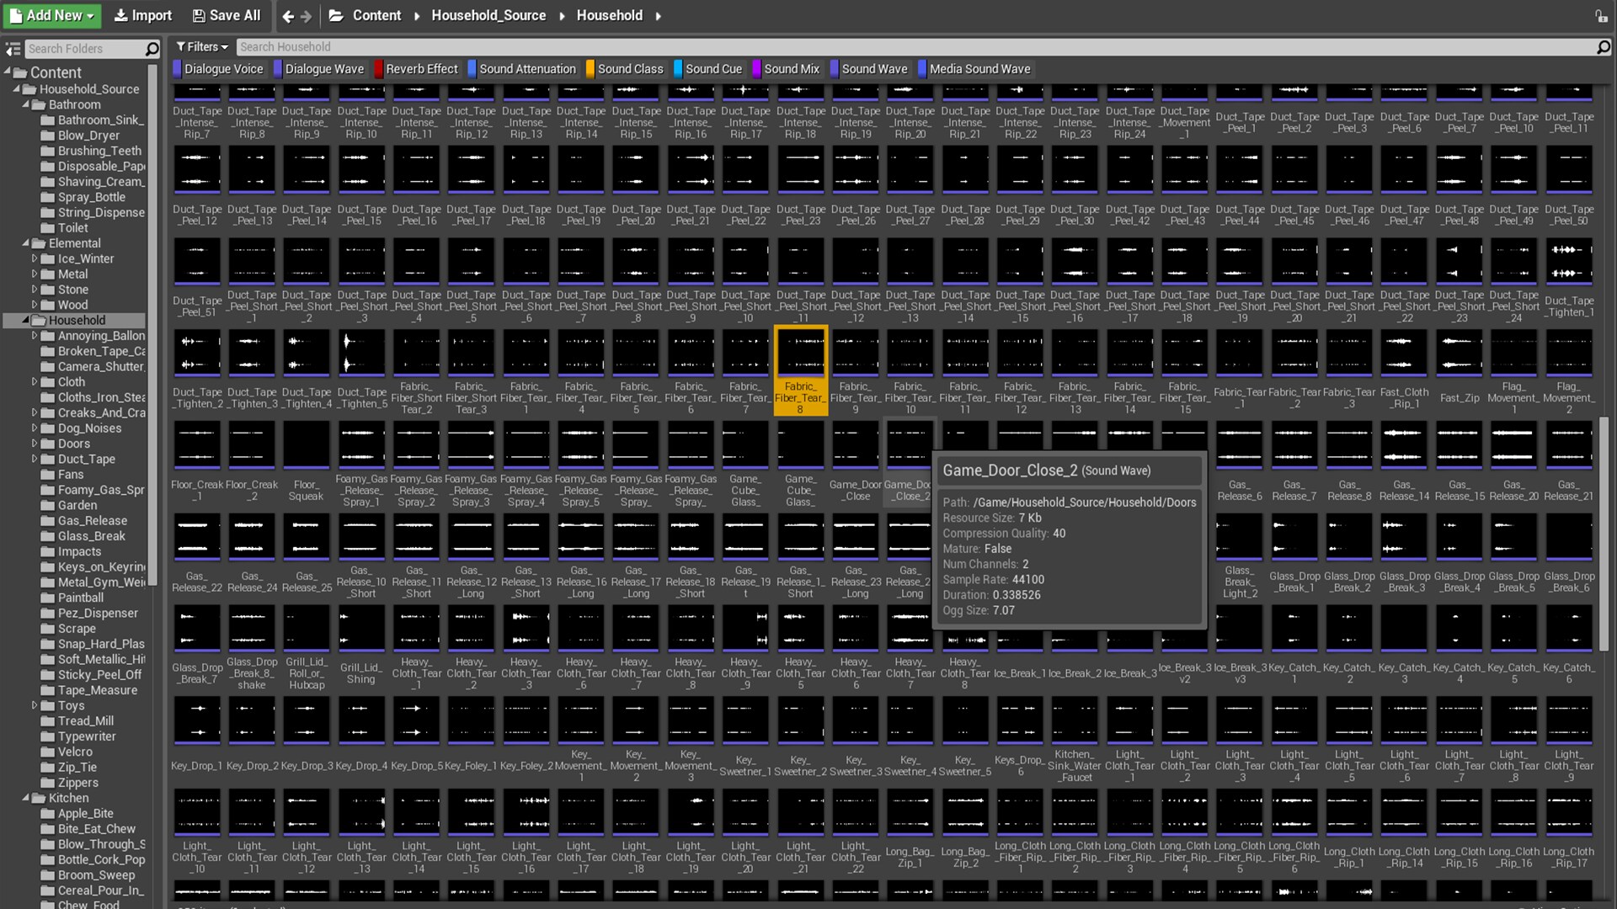Open the Filters dropdown
The width and height of the screenshot is (1617, 909).
(202, 47)
